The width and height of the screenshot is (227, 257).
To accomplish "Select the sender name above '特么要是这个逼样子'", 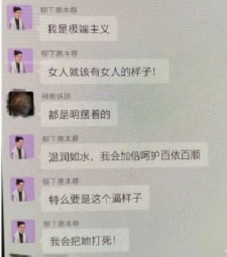I will [x=61, y=182].
